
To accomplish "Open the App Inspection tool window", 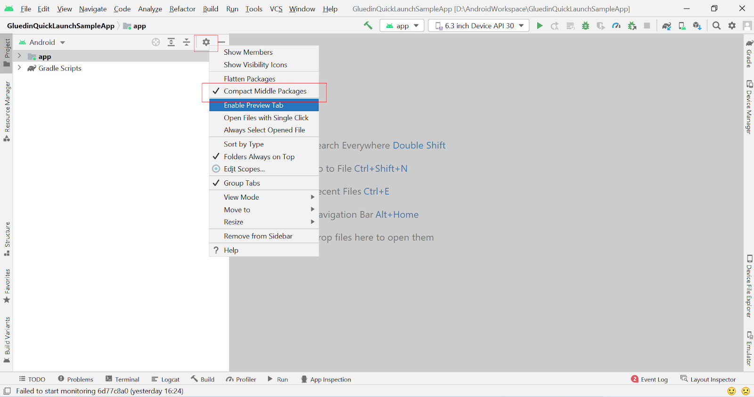I will tap(326, 379).
